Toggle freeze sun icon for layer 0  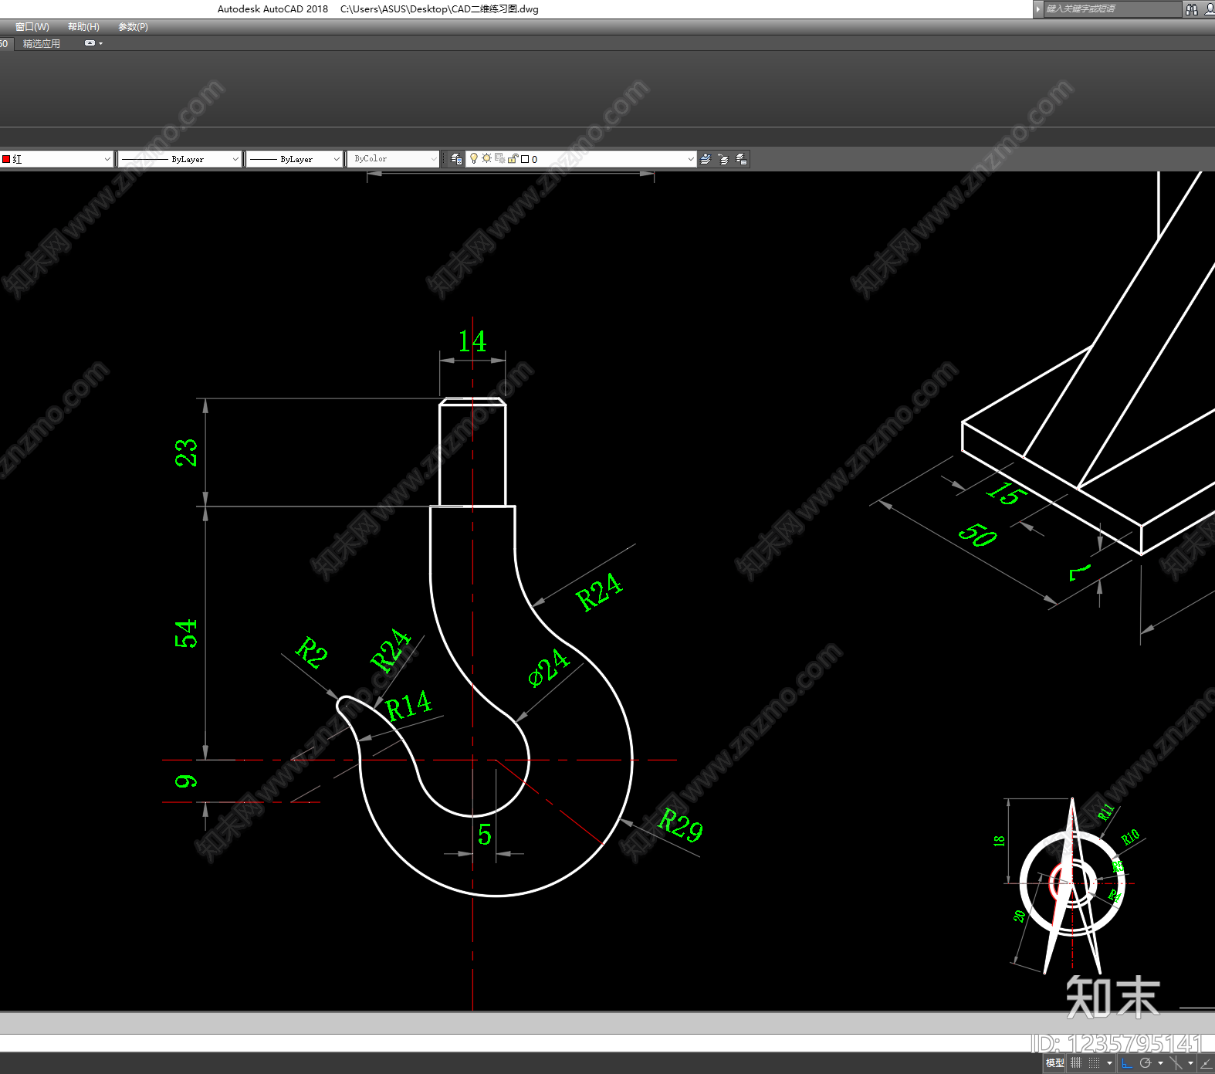[x=486, y=158]
